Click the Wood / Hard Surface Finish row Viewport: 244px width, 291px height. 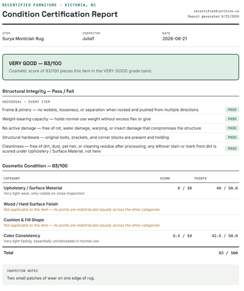pos(121,207)
